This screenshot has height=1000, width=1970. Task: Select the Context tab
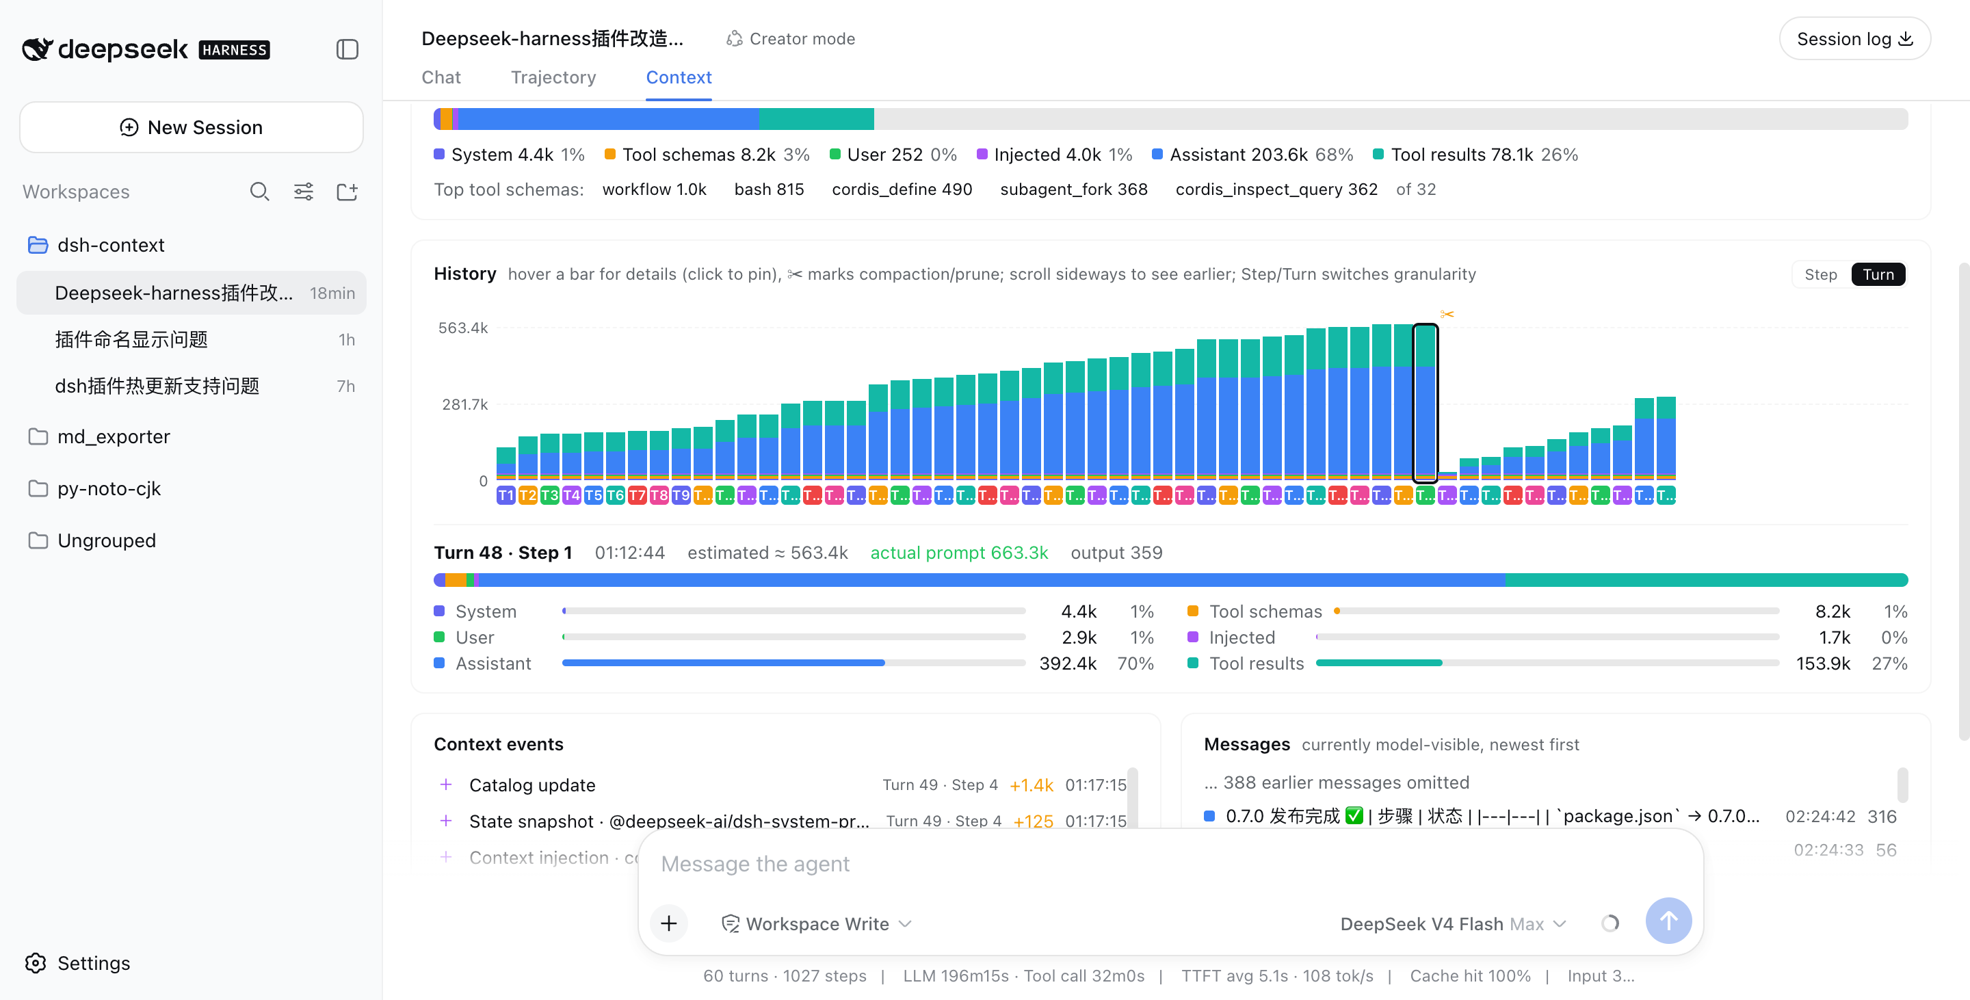[x=679, y=77]
